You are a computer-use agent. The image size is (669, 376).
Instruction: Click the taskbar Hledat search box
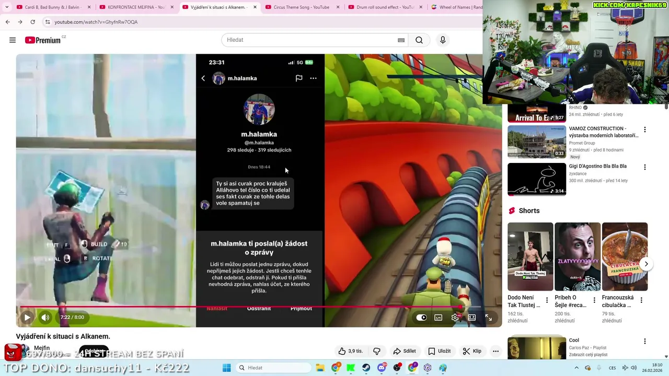pyautogui.click(x=273, y=368)
